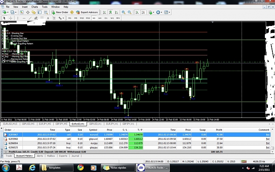Close the Terminal panel with X
This screenshot has width=275, height=172.
(x=2, y=128)
